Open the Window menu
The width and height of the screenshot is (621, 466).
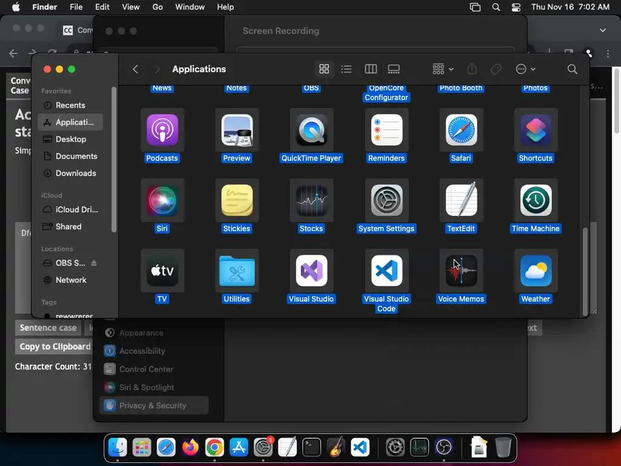click(190, 7)
